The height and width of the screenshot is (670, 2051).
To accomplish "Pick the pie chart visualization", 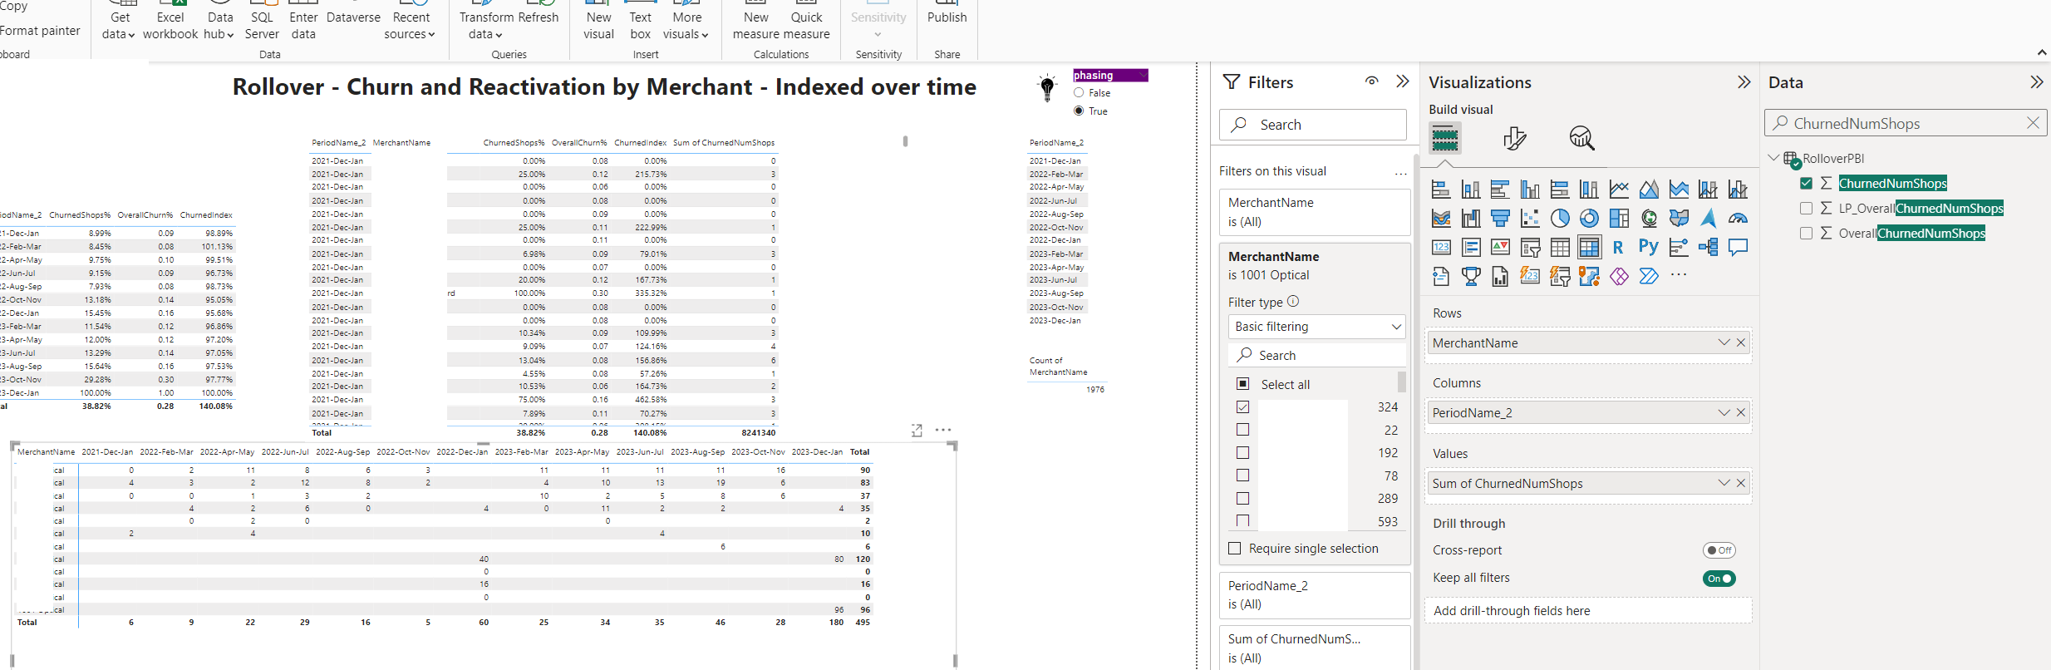I will [x=1560, y=219].
